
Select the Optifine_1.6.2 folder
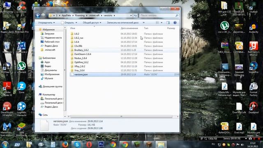pyautogui.click(x=81, y=62)
